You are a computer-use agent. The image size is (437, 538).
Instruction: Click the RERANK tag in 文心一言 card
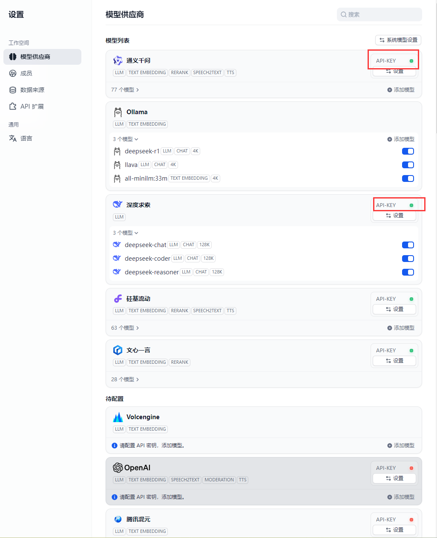[180, 363]
